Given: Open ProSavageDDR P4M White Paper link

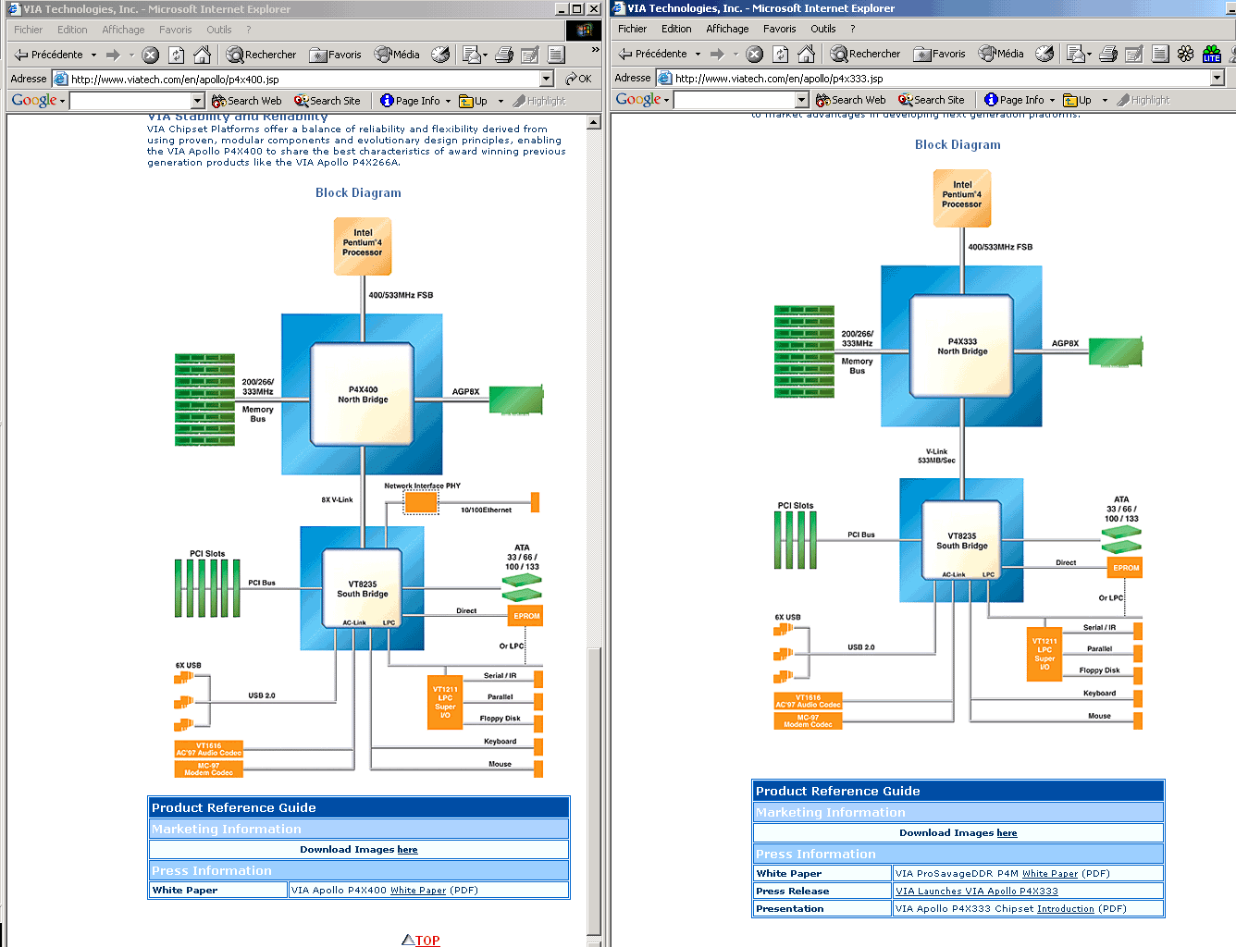Looking at the screenshot, I should point(1050,874).
